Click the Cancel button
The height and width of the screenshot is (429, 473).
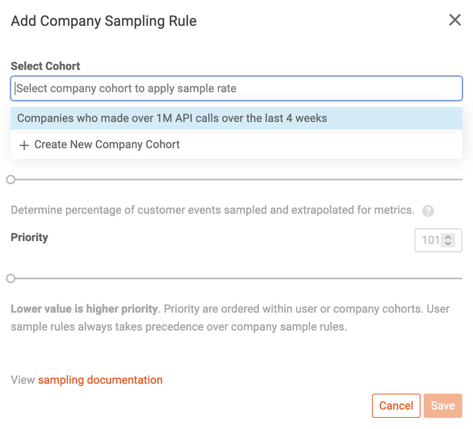396,406
